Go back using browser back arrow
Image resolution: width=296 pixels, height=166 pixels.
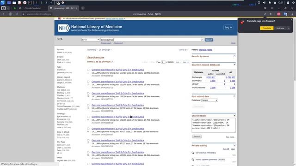(x=4, y=14)
